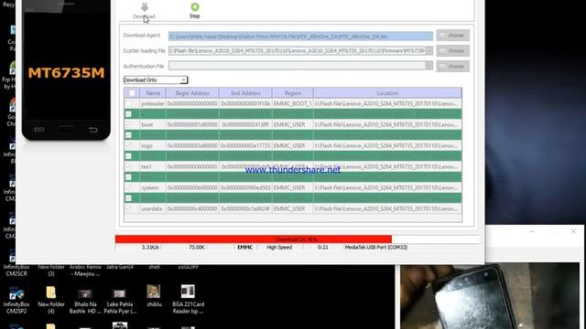Click the Download-Agent file path field
The width and height of the screenshot is (586, 329).
coord(300,37)
